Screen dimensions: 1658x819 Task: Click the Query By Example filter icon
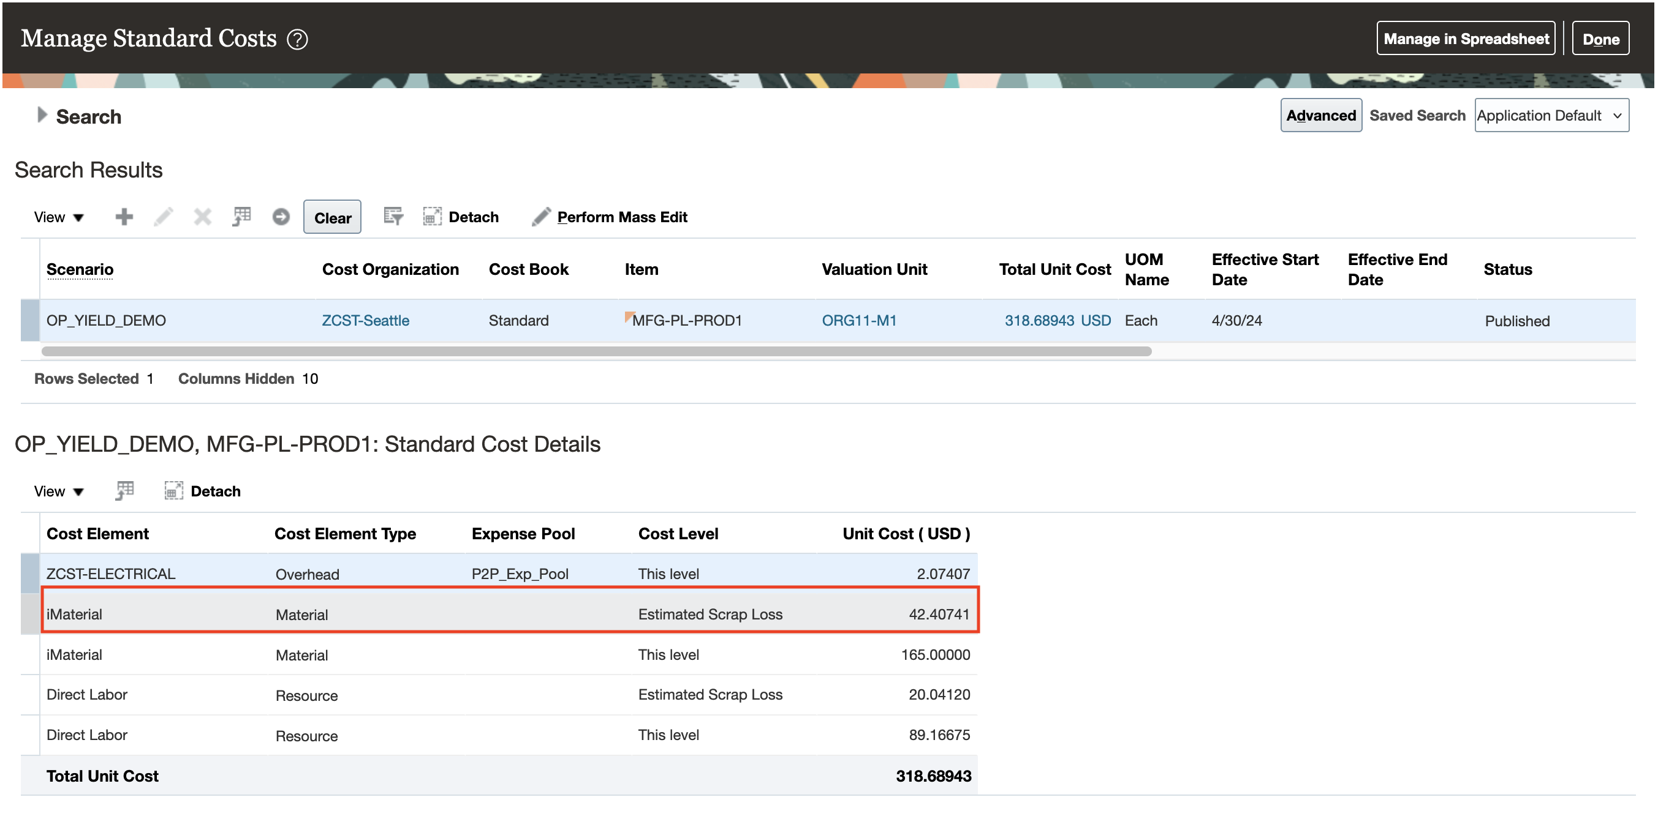393,217
